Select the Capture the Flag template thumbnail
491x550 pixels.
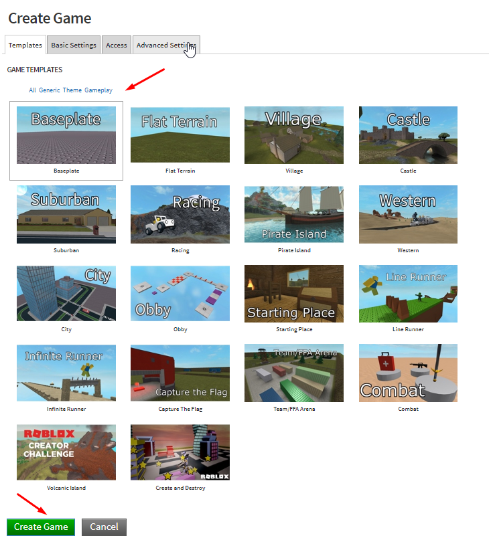[x=180, y=373]
